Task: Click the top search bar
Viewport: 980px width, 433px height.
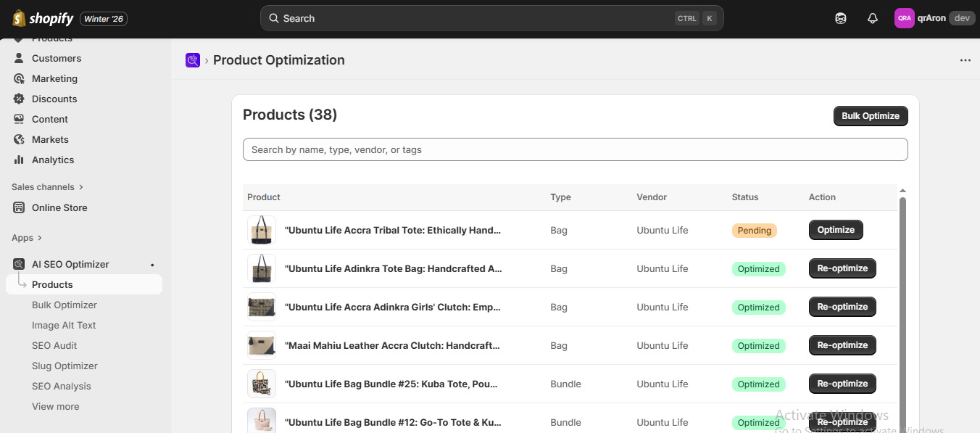Action: pos(491,18)
